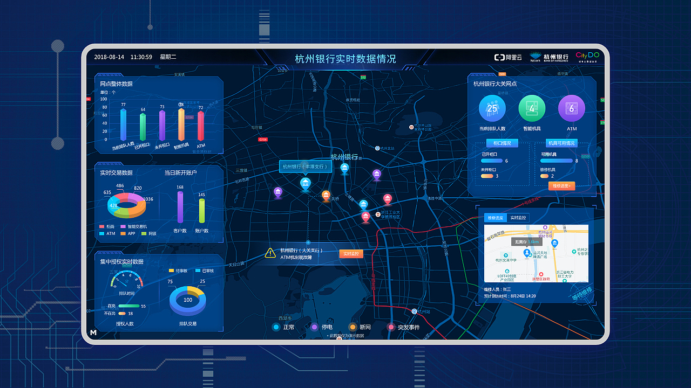Viewport: 691px width, 388px height.
Task: Click the 杭州银行（大关支行）alert text
Action: [x=301, y=250]
